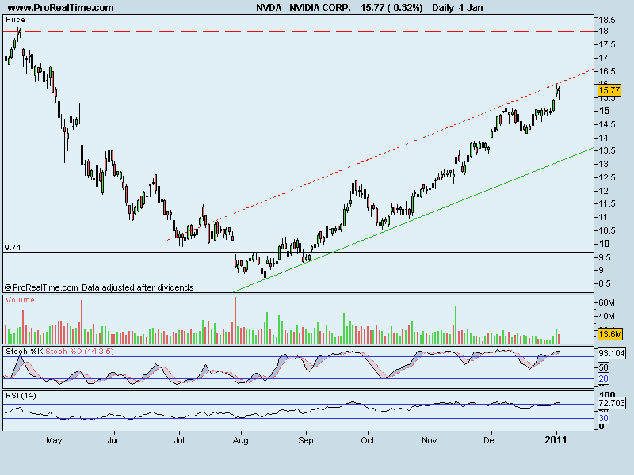The width and height of the screenshot is (634, 475).
Task: Click the 72.703 RSI value tag
Action: [x=612, y=403]
